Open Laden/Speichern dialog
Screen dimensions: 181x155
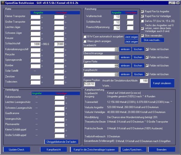pyautogui.click(x=133, y=150)
